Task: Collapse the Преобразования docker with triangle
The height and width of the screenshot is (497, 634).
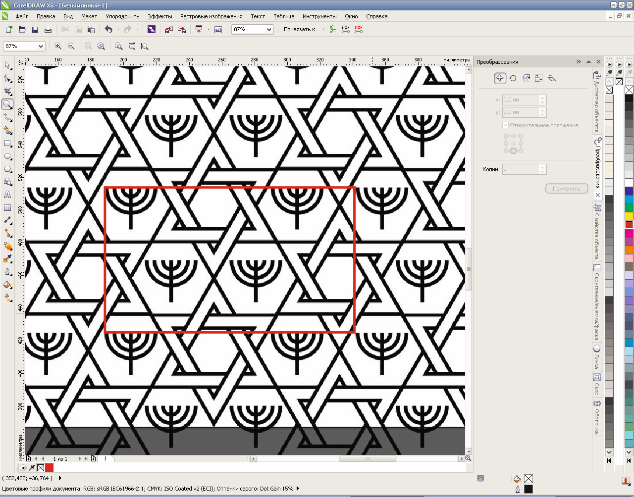Action: (x=588, y=62)
